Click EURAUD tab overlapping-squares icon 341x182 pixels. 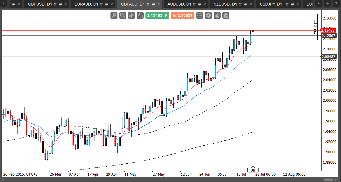pyautogui.click(x=107, y=4)
